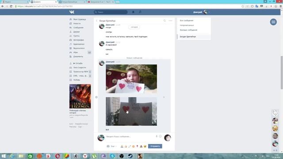Image resolution: width=283 pixels, height=159 pixels.
Task: Go to Моя Страница in the left menu
Action: 80,19
